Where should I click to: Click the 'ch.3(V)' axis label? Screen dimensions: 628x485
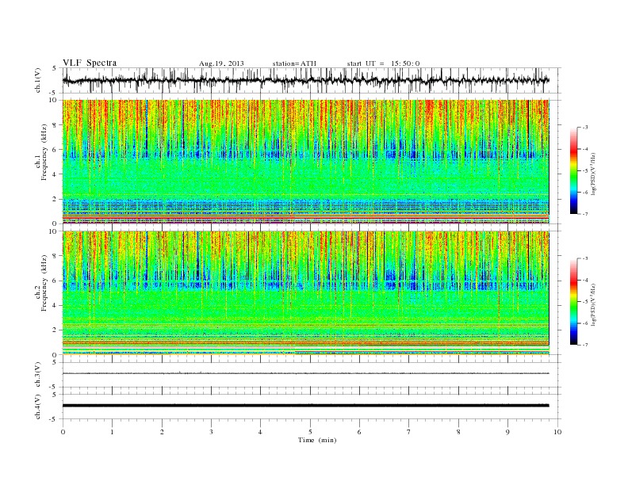tap(38, 375)
